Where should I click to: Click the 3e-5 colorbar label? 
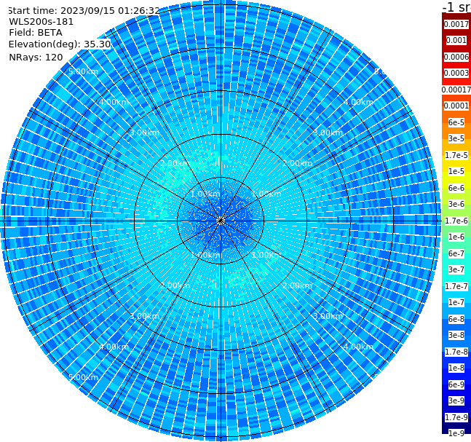pyautogui.click(x=456, y=138)
